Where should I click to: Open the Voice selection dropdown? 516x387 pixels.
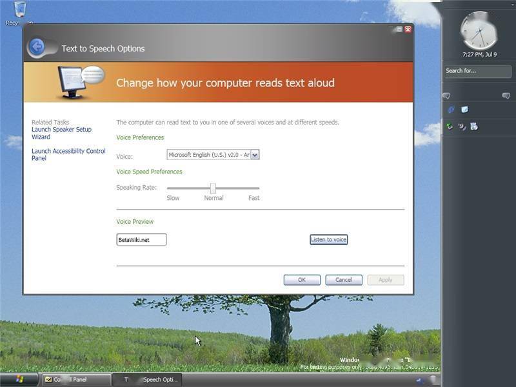(x=254, y=155)
